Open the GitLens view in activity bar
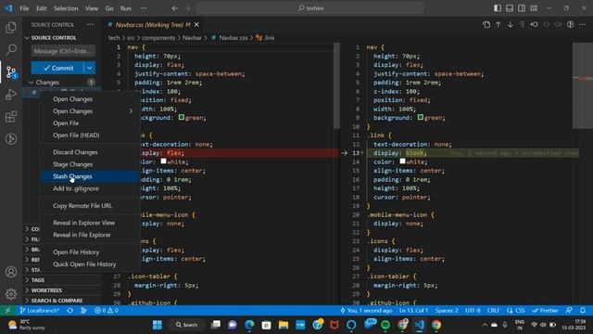593x334 pixels. point(11,139)
